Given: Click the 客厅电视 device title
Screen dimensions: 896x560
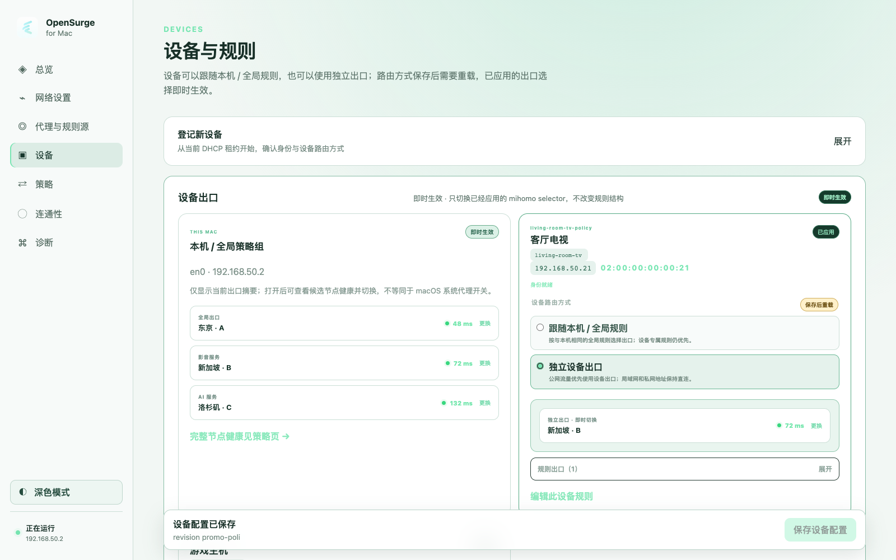Looking at the screenshot, I should [x=549, y=240].
